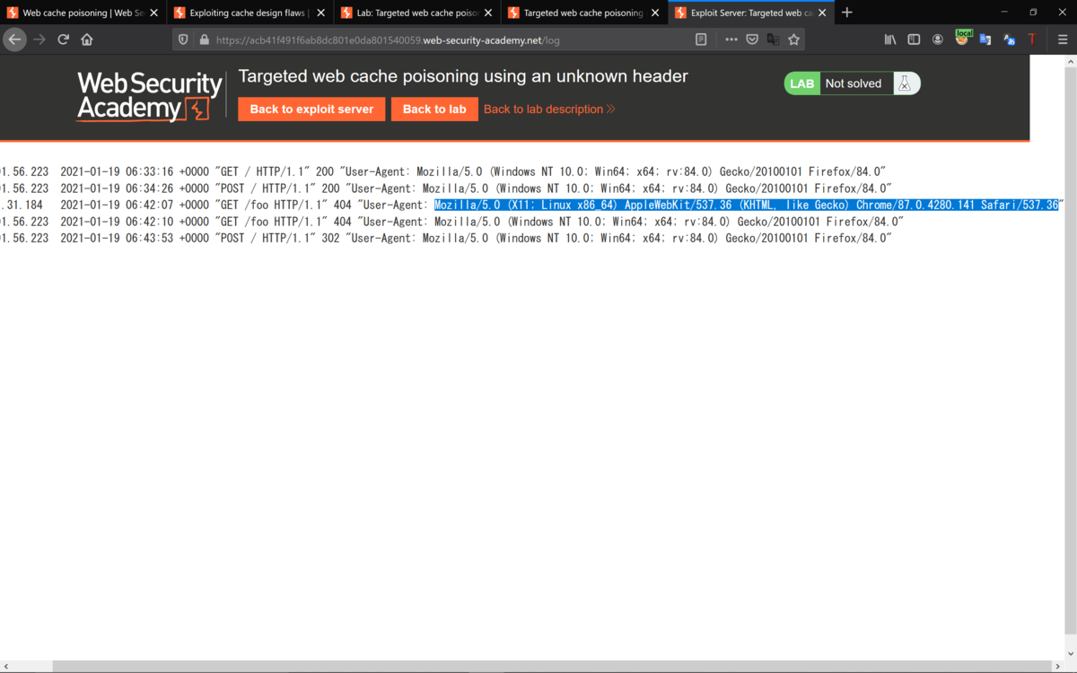The image size is (1077, 673).
Task: Click the 06:43:53 POST 302 log entry
Action: tap(446, 239)
